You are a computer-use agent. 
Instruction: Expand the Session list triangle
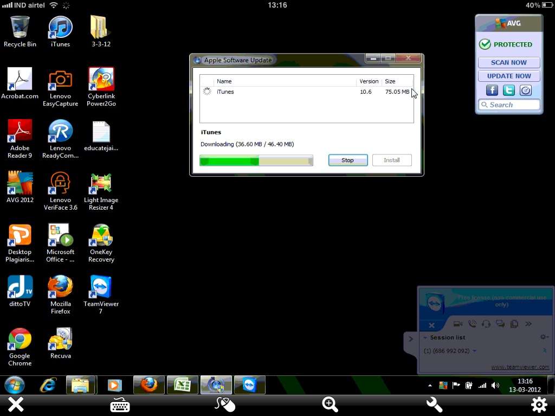click(x=425, y=338)
